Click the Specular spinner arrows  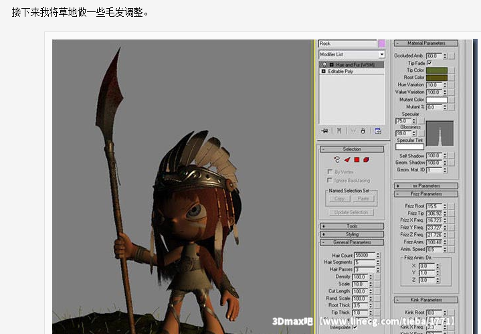[x=414, y=121]
